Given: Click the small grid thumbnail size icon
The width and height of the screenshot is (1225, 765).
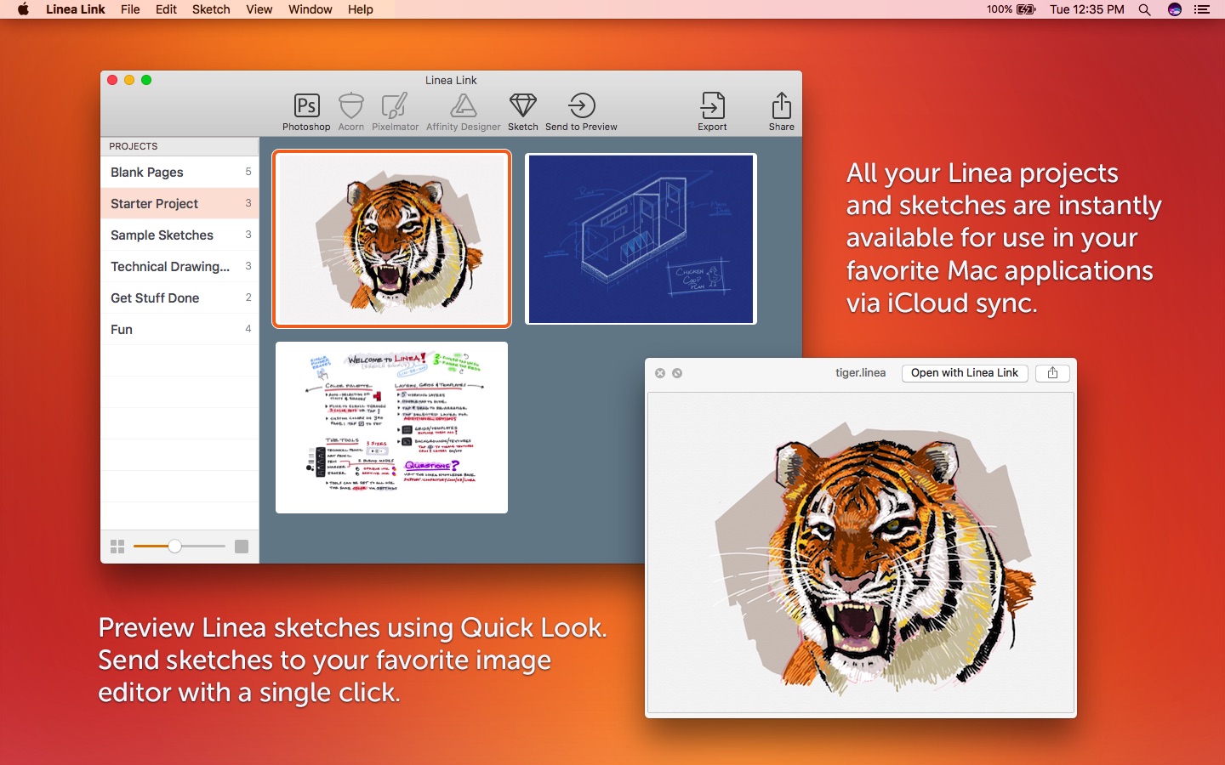Looking at the screenshot, I should pyautogui.click(x=117, y=547).
